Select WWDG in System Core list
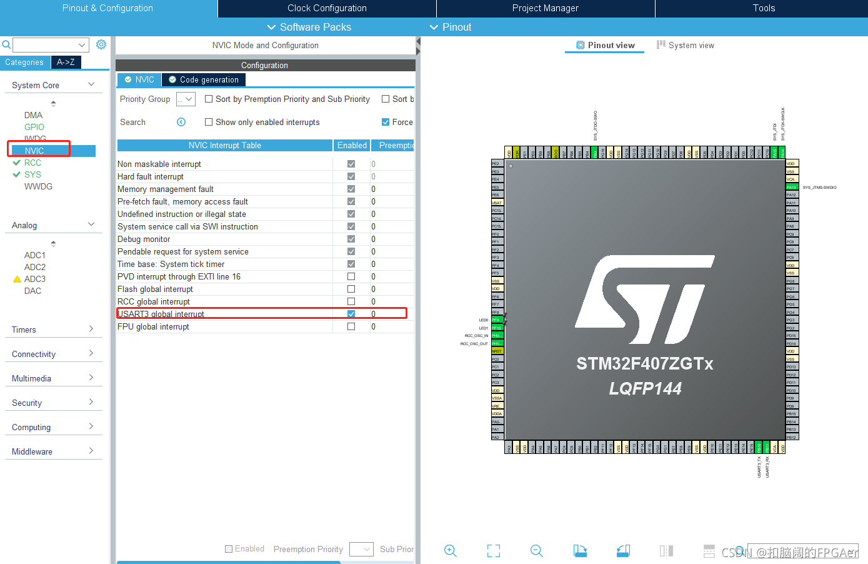 pyautogui.click(x=39, y=186)
